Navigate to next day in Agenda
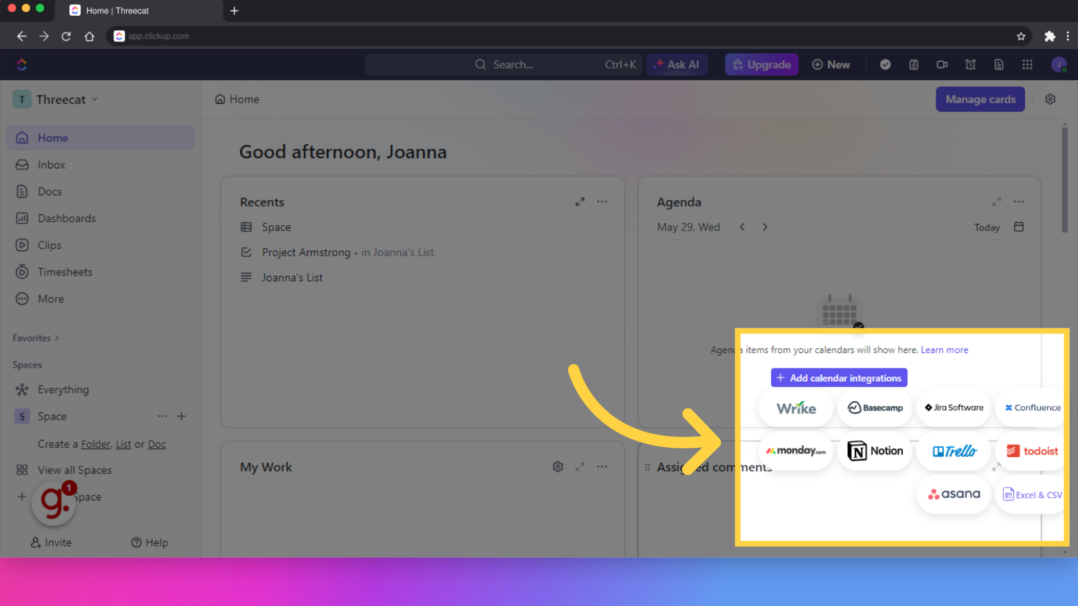The width and height of the screenshot is (1078, 606). pyautogui.click(x=765, y=227)
